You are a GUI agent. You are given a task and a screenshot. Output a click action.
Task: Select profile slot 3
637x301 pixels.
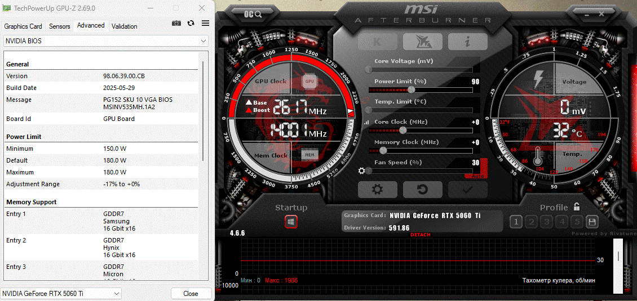pyautogui.click(x=547, y=222)
